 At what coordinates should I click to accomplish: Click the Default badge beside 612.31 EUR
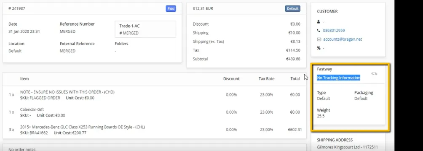click(x=293, y=8)
